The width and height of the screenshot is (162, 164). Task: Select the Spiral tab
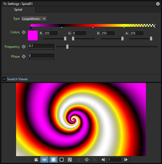click(18, 10)
